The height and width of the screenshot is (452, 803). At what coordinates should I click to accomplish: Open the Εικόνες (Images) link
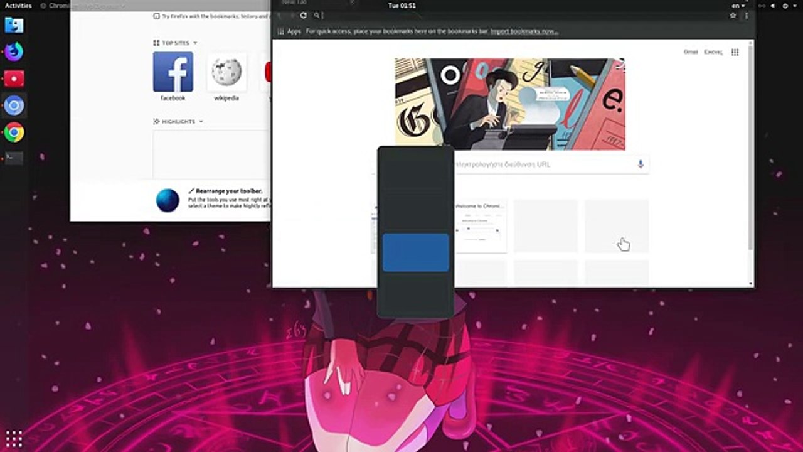[x=713, y=52]
